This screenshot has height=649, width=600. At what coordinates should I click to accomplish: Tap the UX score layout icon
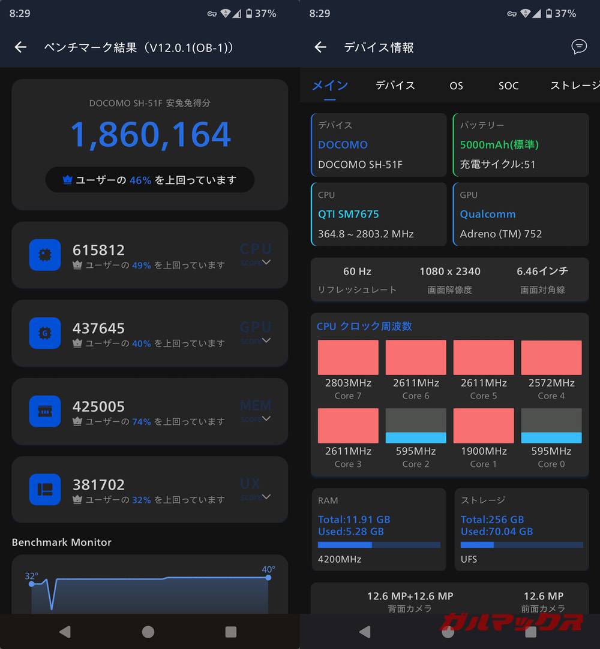click(45, 489)
